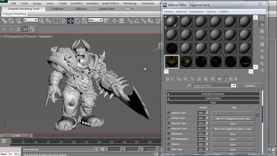
Task: Click the Unlink Selection icon
Action: (11, 21)
